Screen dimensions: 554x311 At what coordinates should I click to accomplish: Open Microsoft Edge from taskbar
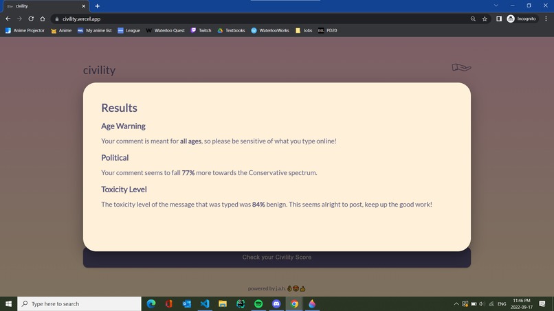coord(151,303)
